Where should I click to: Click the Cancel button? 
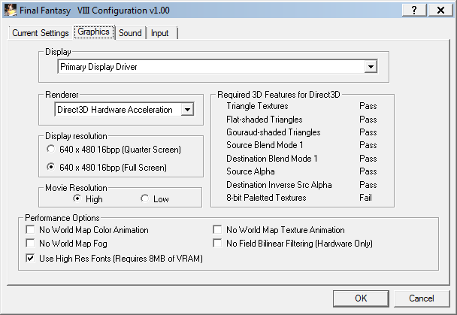[x=422, y=298]
